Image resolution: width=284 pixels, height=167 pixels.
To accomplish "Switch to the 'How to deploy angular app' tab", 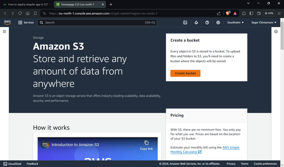I will pyautogui.click(x=27, y=4).
